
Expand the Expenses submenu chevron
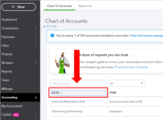[x=36, y=37]
